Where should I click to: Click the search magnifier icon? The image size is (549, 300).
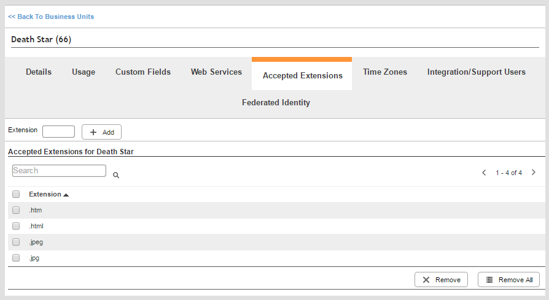116,175
